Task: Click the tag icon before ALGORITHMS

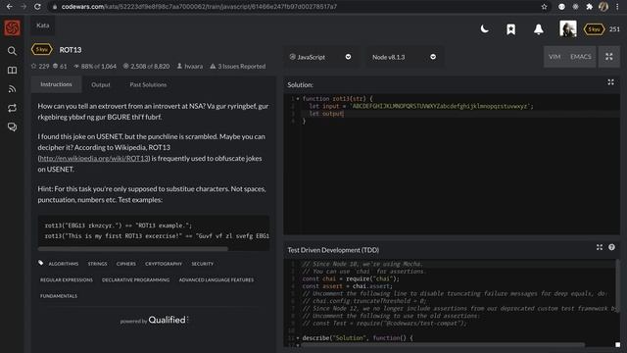Action: pyautogui.click(x=41, y=263)
